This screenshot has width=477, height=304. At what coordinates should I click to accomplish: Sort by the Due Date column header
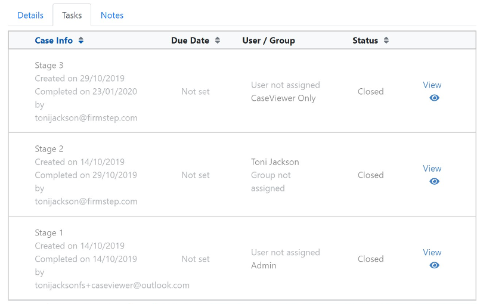[x=190, y=41]
